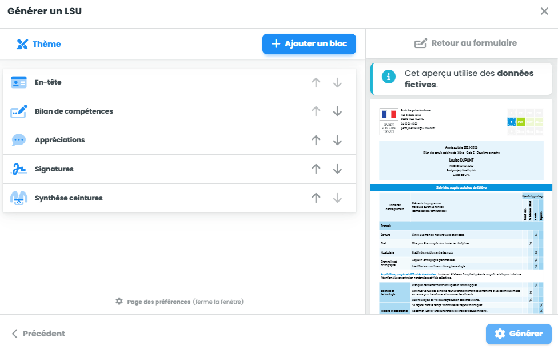Viewport: 558px width, 349px height.
Task: Add a new block with Ajouter un bloc
Action: pyautogui.click(x=309, y=44)
